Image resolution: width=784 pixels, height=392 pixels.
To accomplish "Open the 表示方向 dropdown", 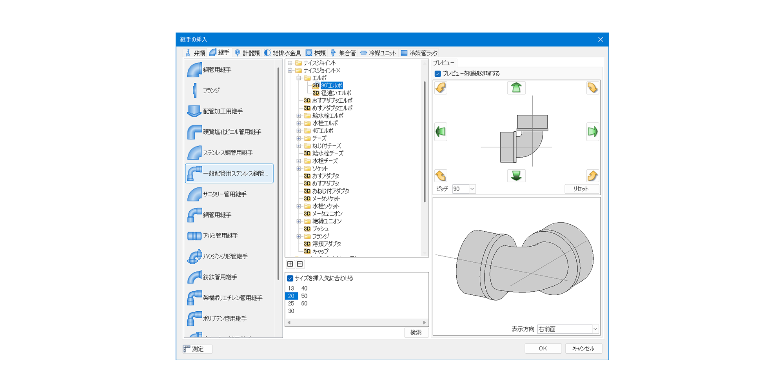I will [x=595, y=329].
